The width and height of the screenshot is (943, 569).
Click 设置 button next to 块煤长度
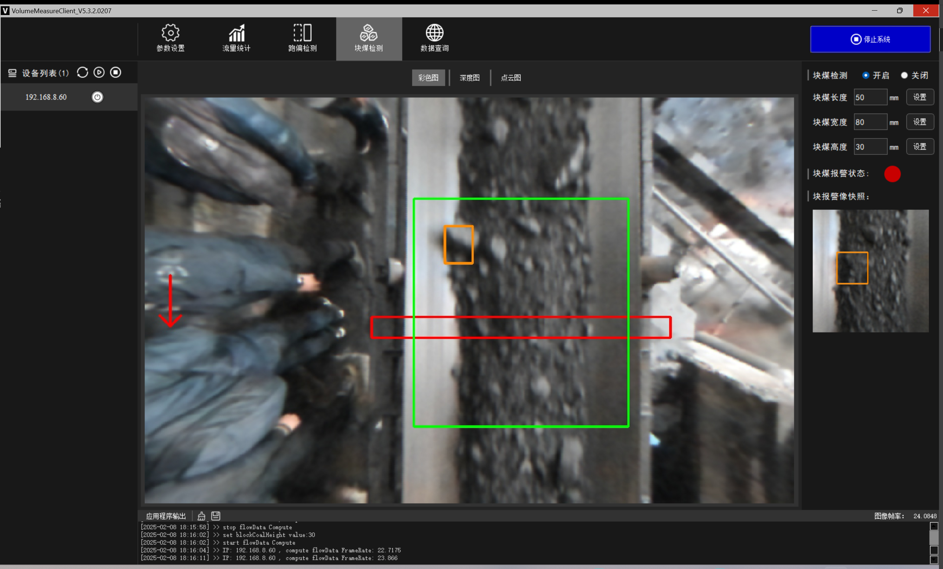pos(920,97)
